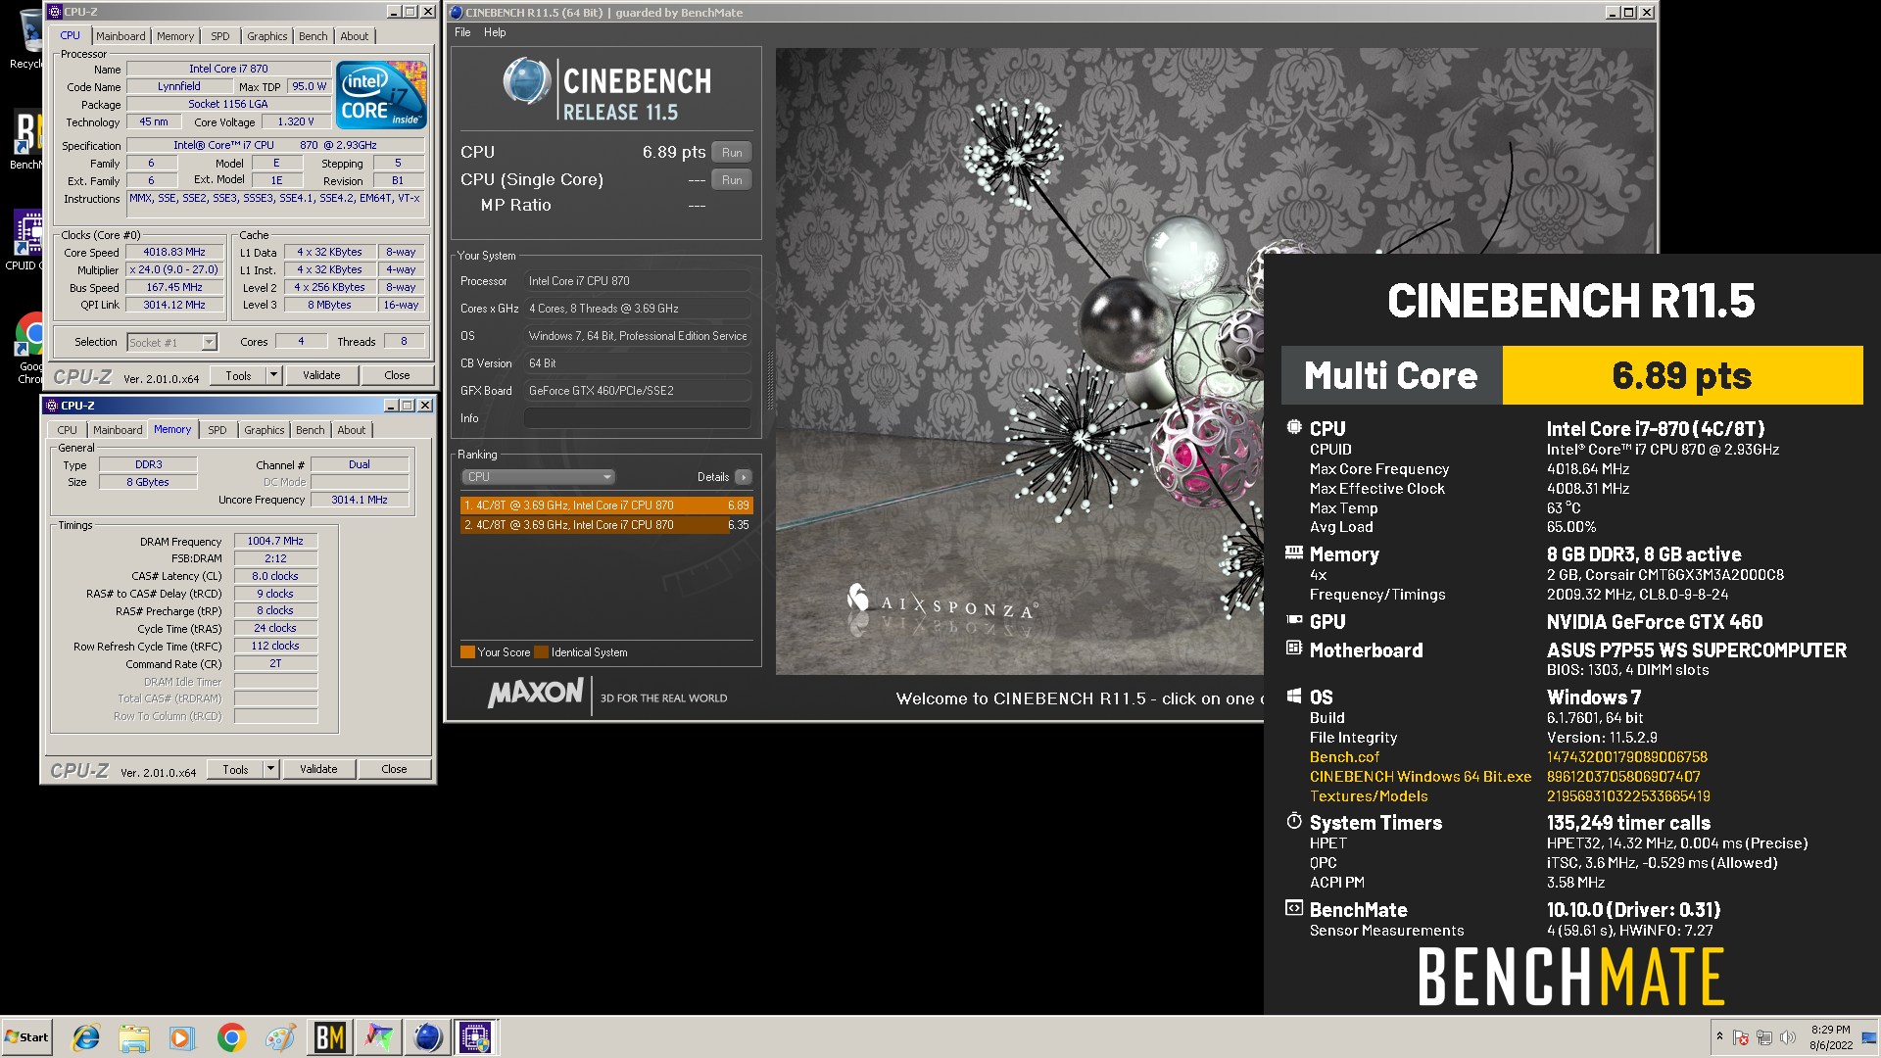Image resolution: width=1881 pixels, height=1058 pixels.
Task: Open Bench tab in top CPU-Z window
Action: [313, 36]
